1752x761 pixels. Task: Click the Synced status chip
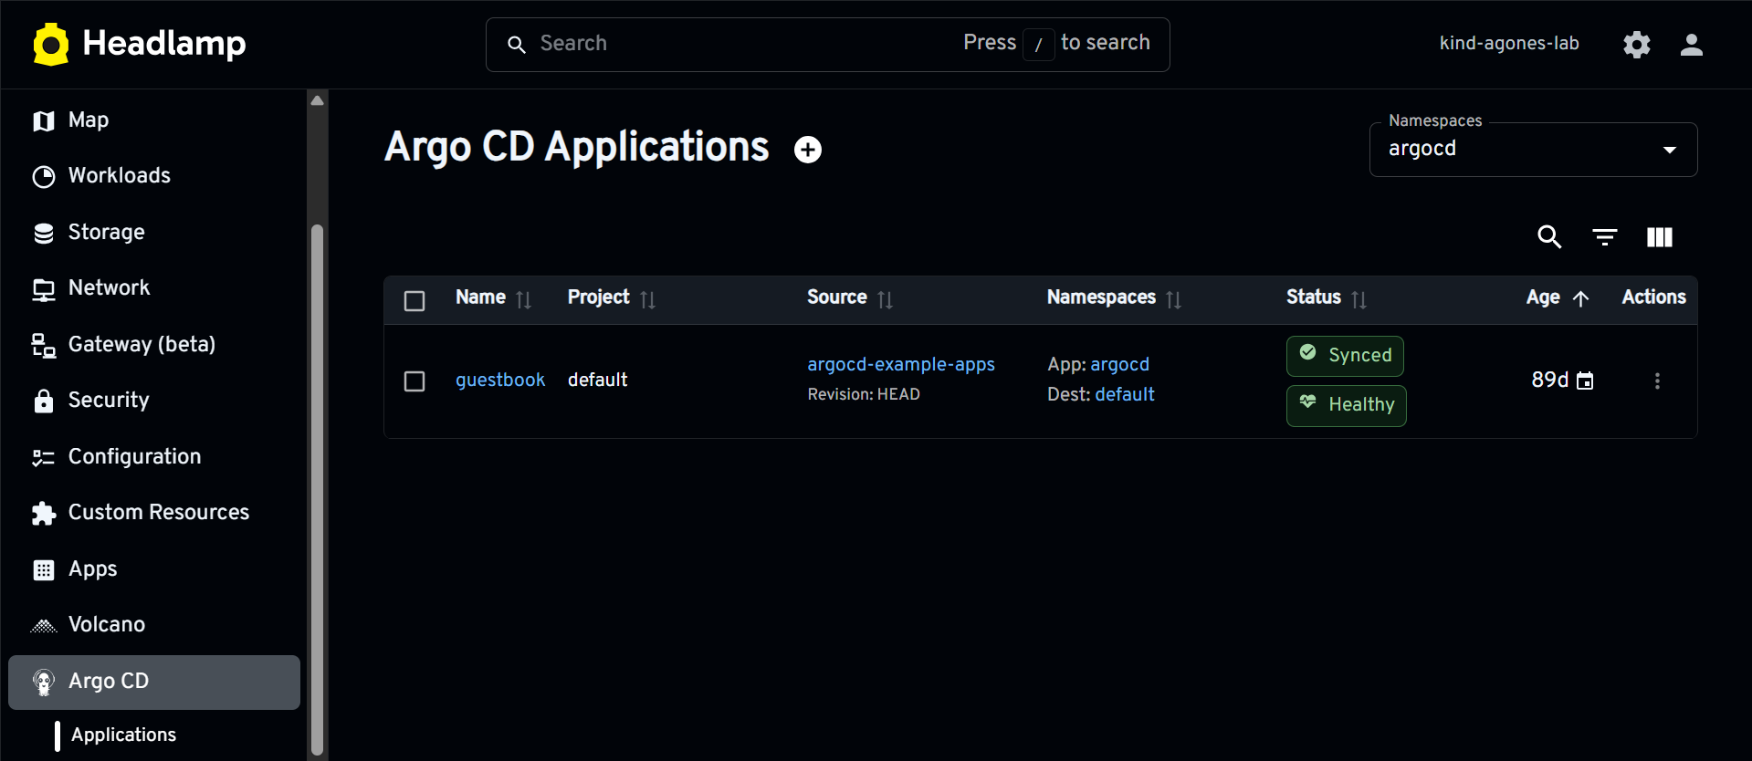(1345, 356)
